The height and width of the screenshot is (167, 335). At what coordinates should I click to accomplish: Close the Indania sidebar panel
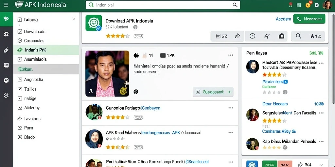(x=74, y=19)
